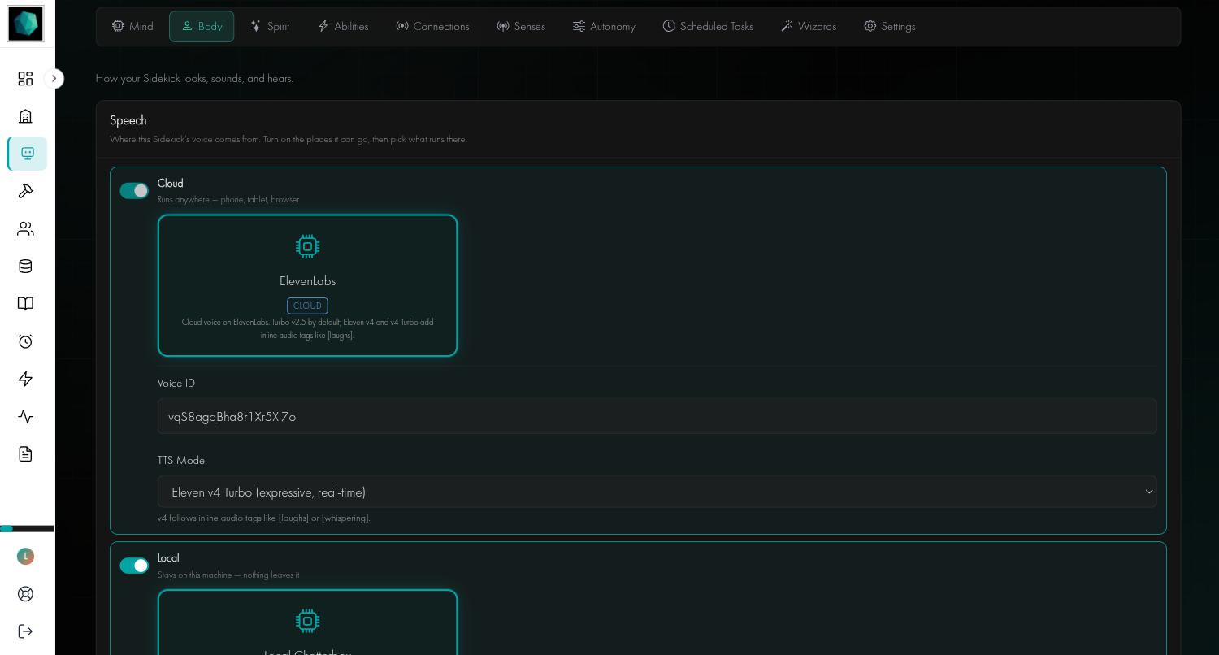Screen dimensions: 1219x655
Task: Open the document icon in sidebar
Action: click(25, 454)
